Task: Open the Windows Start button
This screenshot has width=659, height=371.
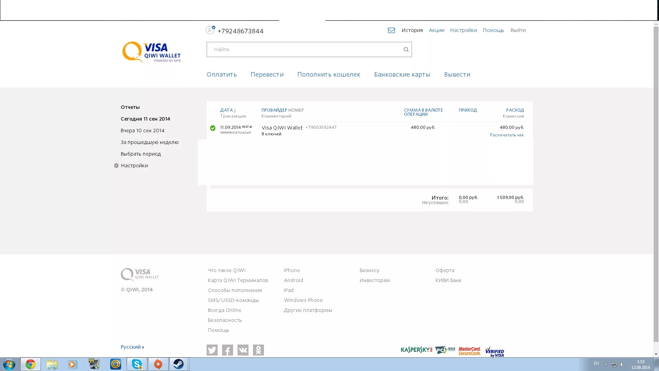Action: [x=9, y=364]
